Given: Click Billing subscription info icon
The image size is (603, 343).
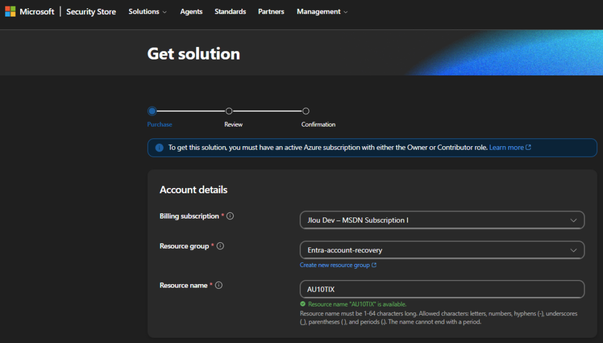Looking at the screenshot, I should click(230, 216).
